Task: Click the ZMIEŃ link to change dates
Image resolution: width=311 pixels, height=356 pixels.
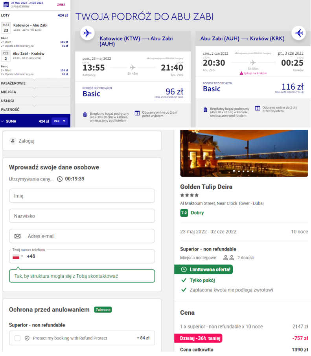Action: pyautogui.click(x=61, y=5)
